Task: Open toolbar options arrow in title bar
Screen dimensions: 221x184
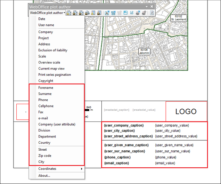Action: click(147, 7)
